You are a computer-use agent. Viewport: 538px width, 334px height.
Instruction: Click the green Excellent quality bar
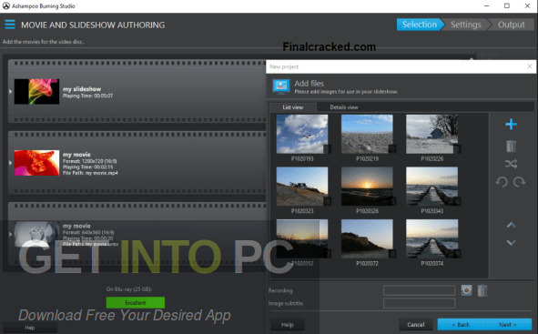point(136,302)
